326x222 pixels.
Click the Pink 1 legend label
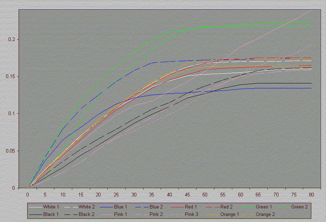click(x=121, y=214)
